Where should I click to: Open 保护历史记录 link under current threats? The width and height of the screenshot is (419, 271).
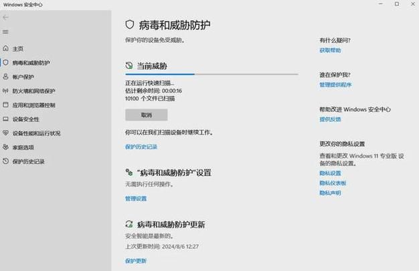click(x=141, y=147)
